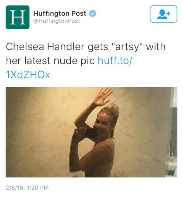Visit the @HuffingtonPost handle
Viewport: 183px width, 198px height.
[x=57, y=21]
